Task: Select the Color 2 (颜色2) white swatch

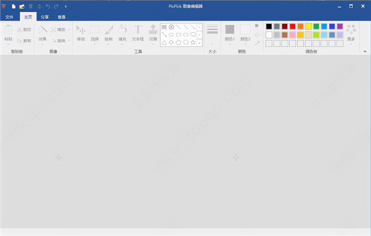Action: pos(245,29)
